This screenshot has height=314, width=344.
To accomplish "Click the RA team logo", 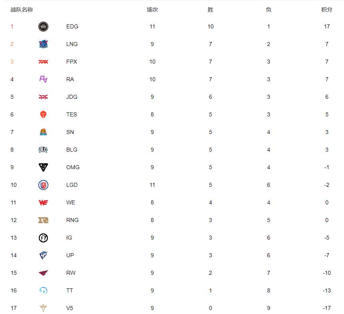I will coord(43,79).
